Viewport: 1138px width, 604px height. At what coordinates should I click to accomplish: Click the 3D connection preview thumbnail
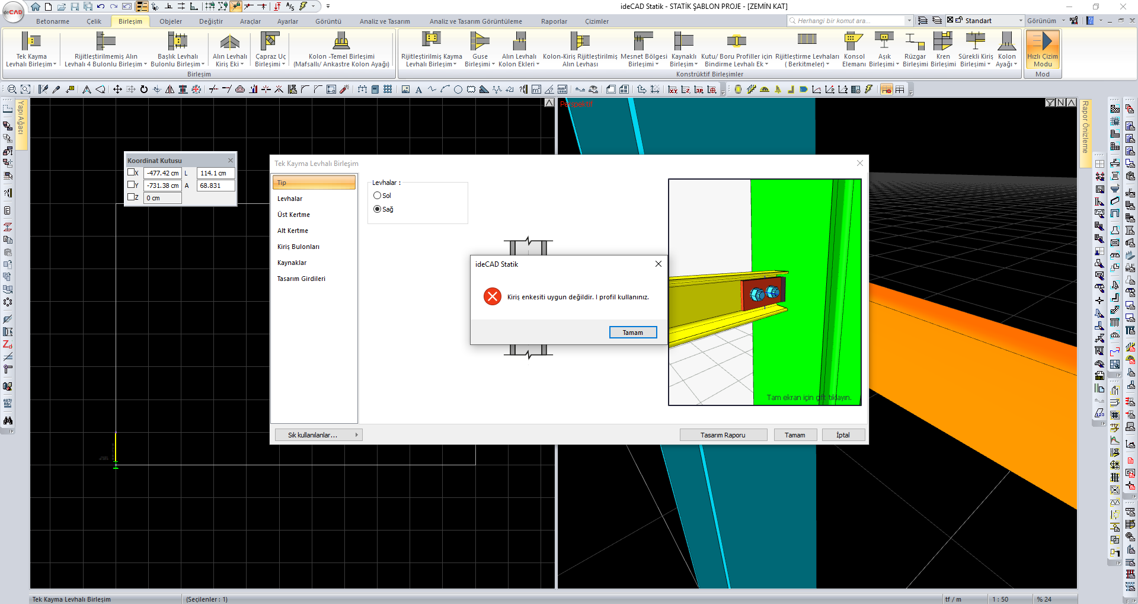coord(765,292)
